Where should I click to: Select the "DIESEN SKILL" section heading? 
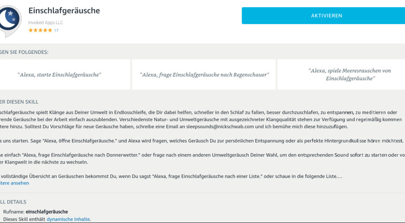tap(22, 102)
